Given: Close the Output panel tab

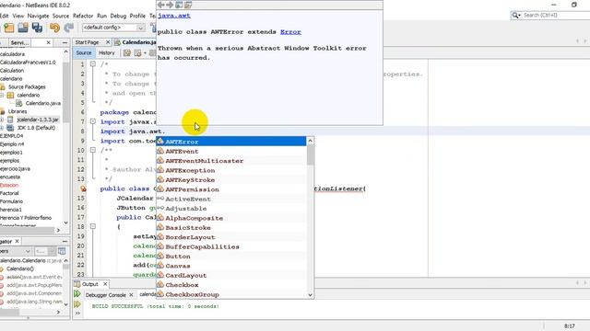Looking at the screenshot, I should click(105, 284).
